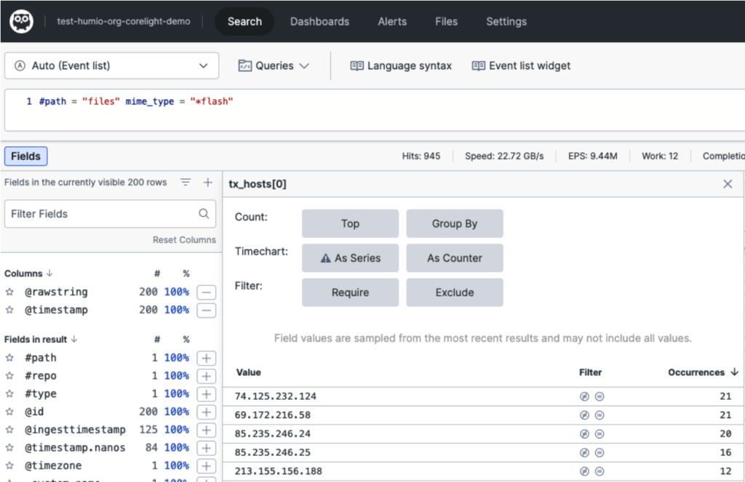Star the @rawstring field
Image resolution: width=745 pixels, height=482 pixels.
(x=9, y=292)
